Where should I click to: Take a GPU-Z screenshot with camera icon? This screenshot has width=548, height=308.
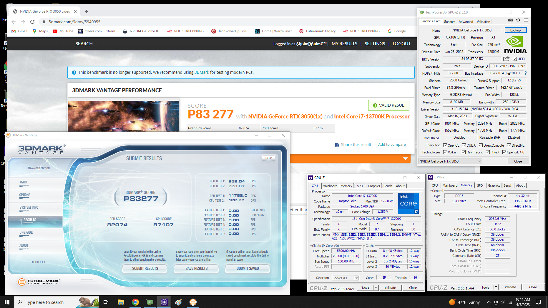(511, 20)
